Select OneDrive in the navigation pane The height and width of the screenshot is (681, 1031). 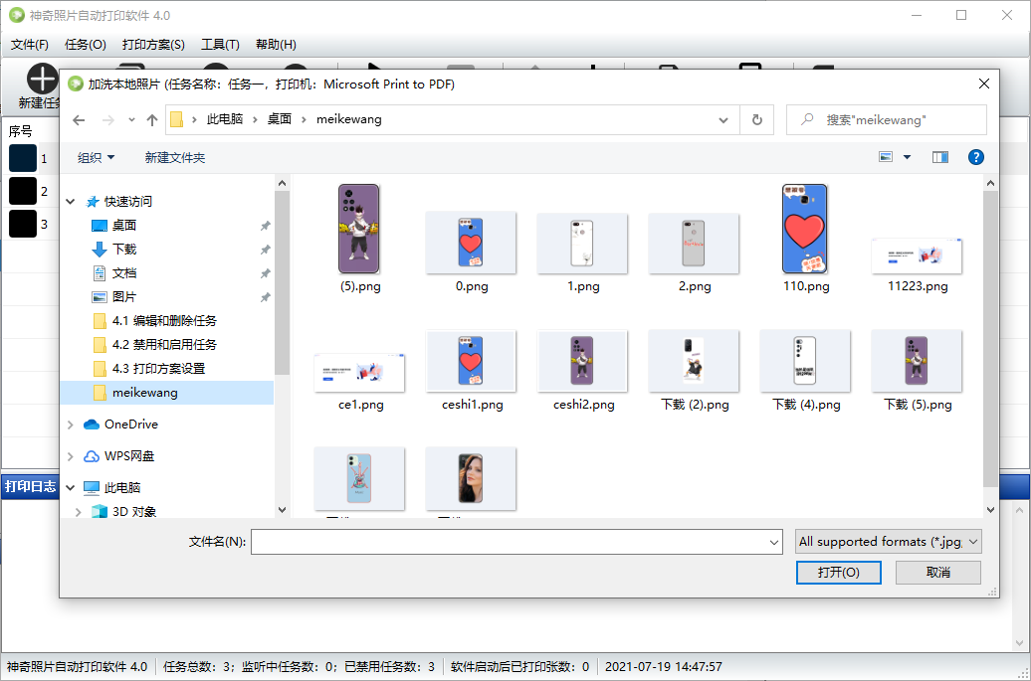click(x=130, y=425)
